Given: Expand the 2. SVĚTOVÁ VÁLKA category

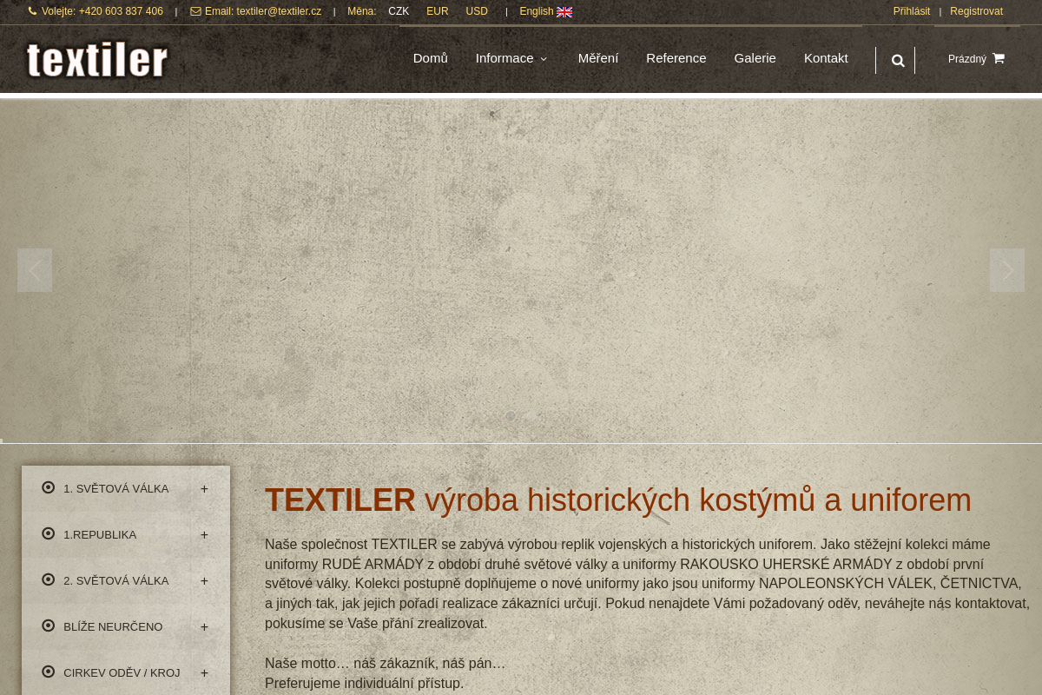Looking at the screenshot, I should [x=204, y=580].
